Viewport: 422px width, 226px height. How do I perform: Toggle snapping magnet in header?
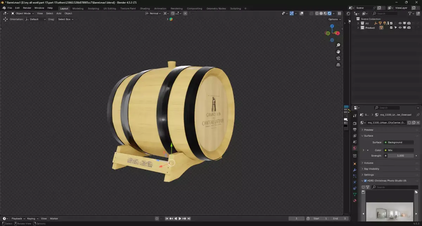[173, 13]
